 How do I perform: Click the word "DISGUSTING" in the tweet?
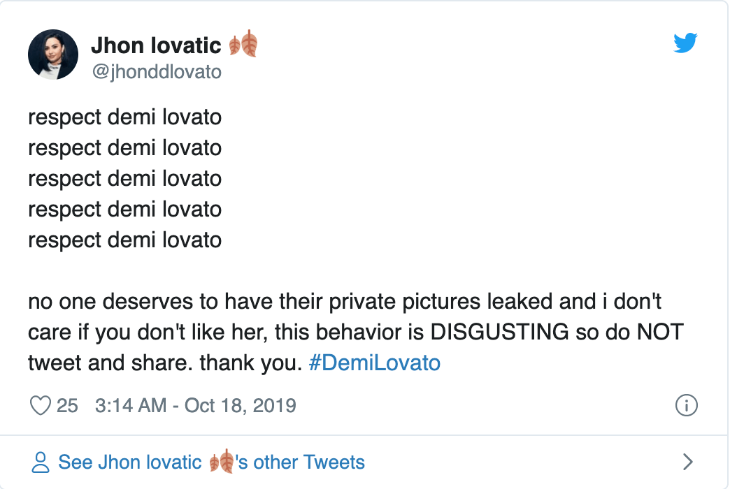pyautogui.click(x=499, y=333)
